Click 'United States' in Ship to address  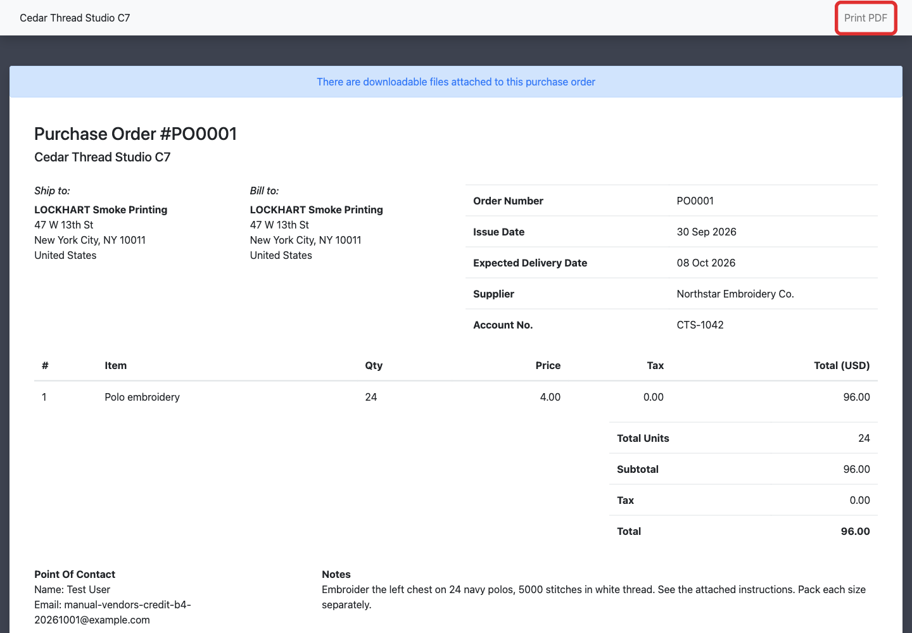65,255
